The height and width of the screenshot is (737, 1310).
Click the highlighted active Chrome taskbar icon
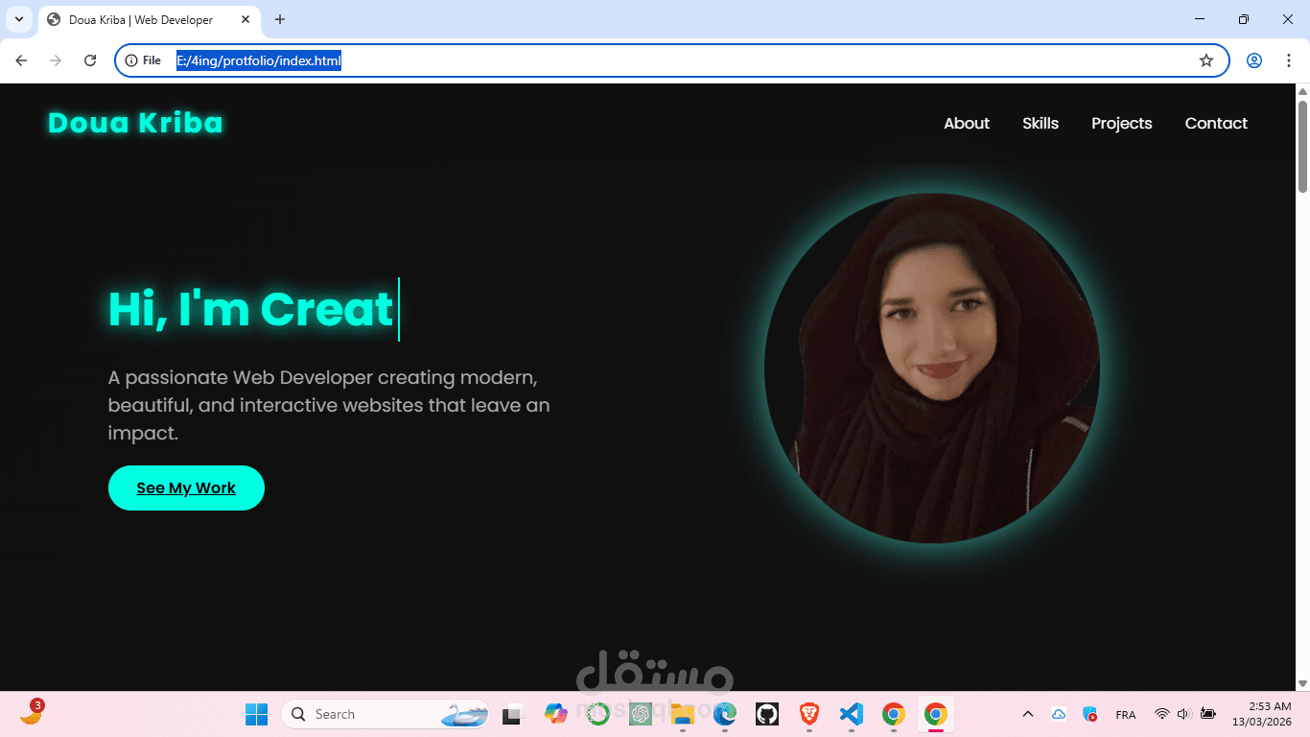coord(936,714)
